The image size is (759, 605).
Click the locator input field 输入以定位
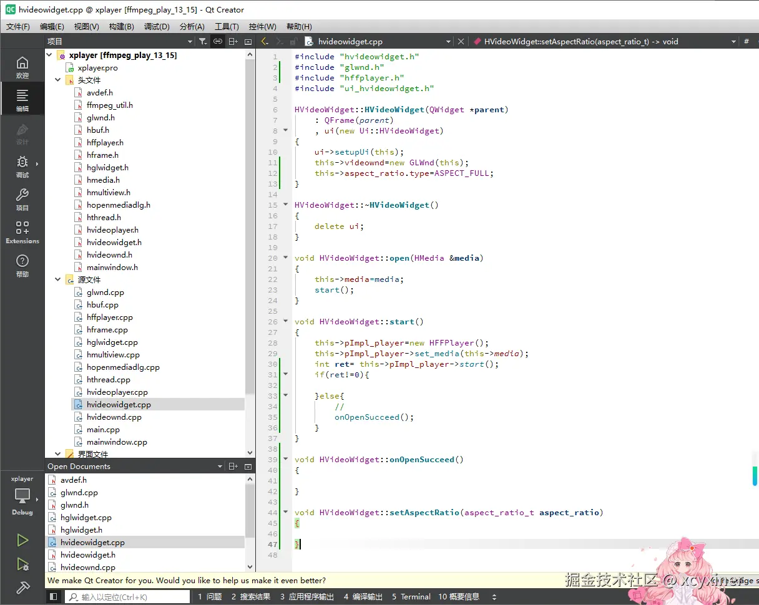click(127, 597)
